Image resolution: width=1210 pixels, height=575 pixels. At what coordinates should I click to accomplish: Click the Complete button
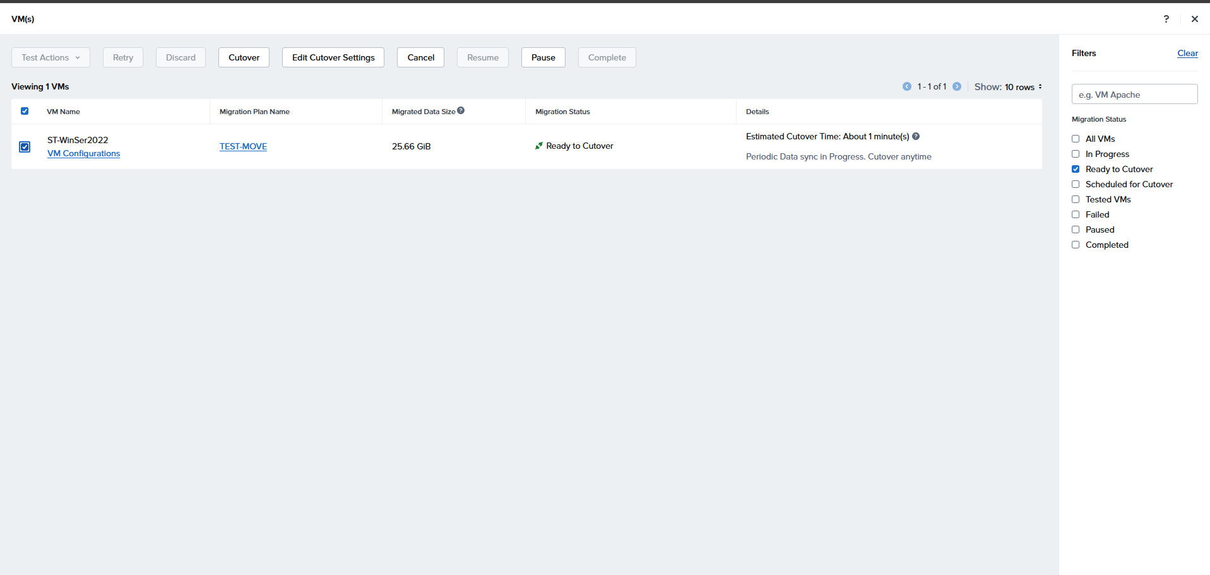pyautogui.click(x=607, y=57)
